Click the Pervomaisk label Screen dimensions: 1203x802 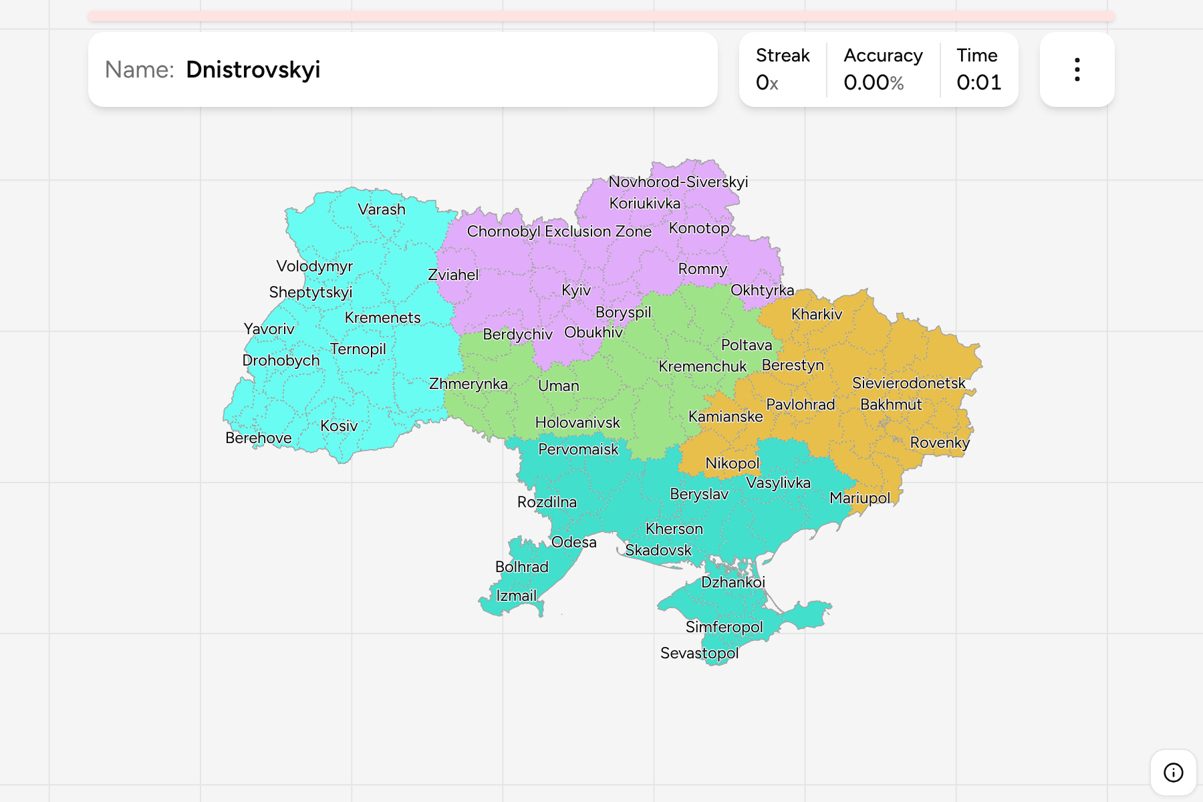pyautogui.click(x=579, y=449)
